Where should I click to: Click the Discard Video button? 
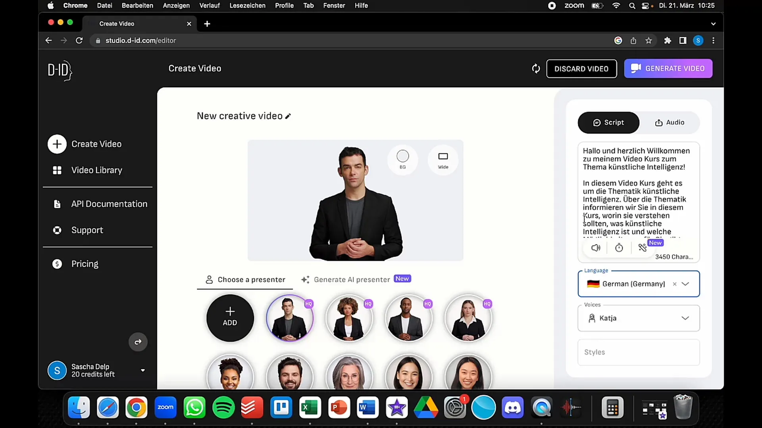(x=581, y=69)
